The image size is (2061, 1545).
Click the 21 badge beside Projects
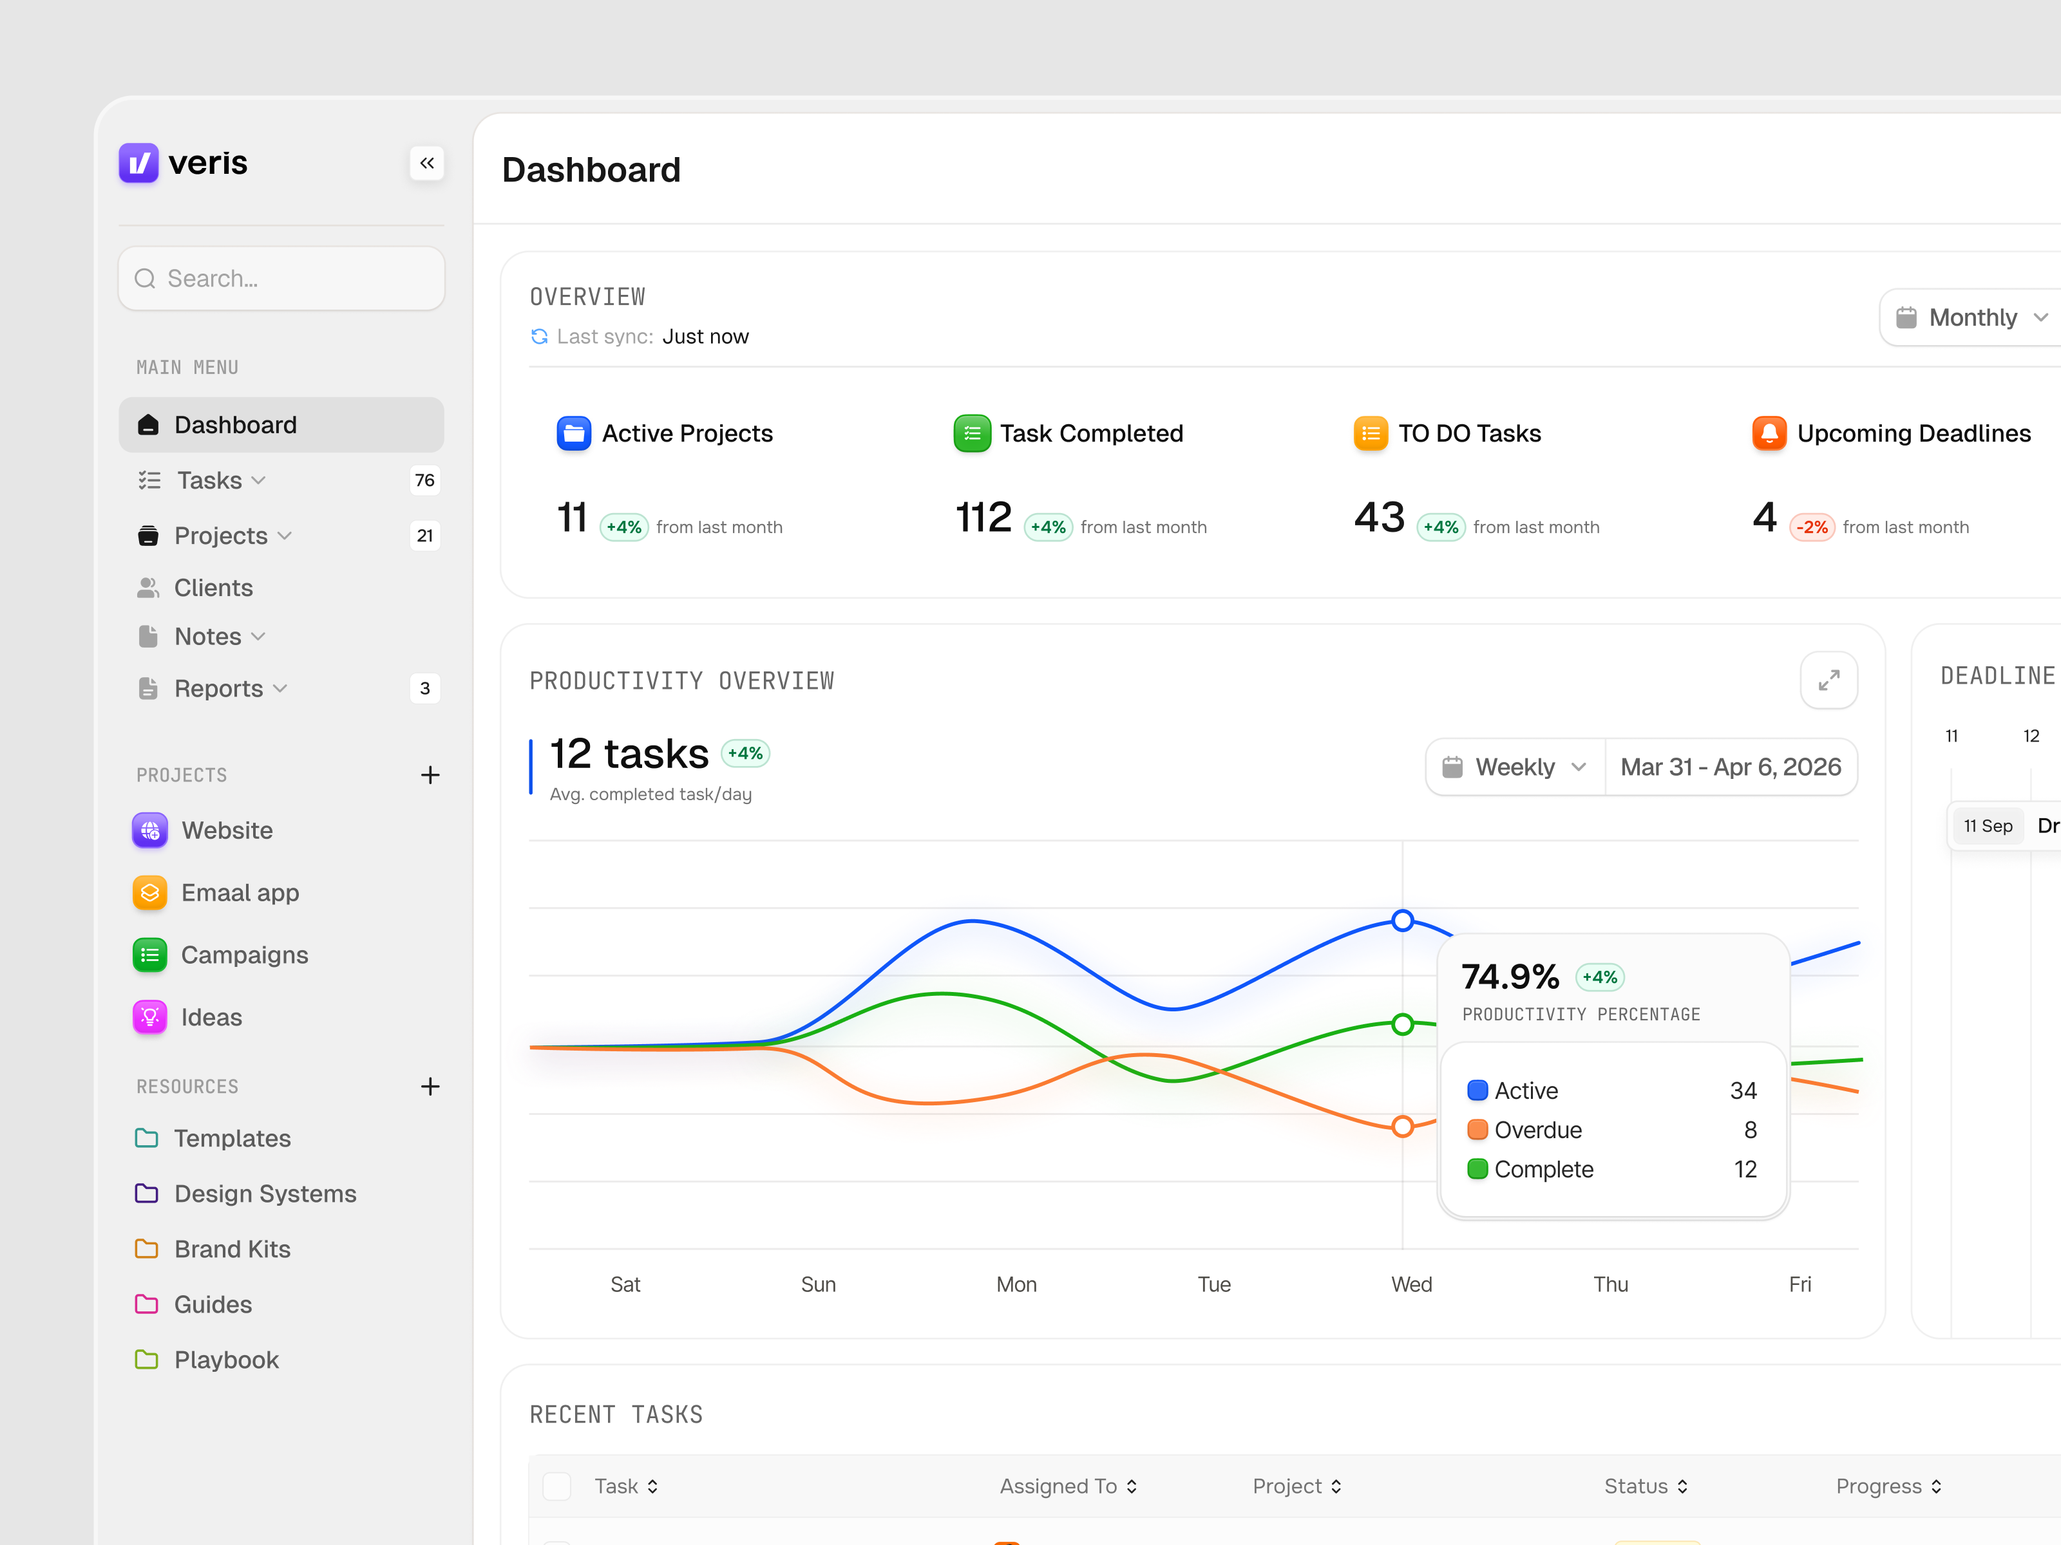click(x=425, y=536)
